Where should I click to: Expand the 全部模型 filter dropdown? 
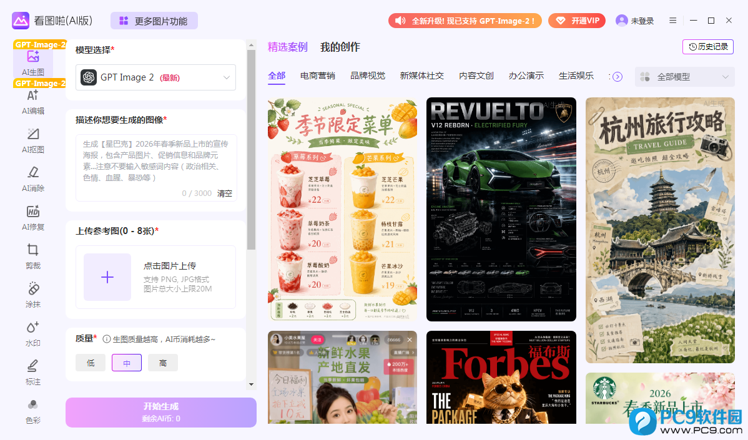coord(684,77)
